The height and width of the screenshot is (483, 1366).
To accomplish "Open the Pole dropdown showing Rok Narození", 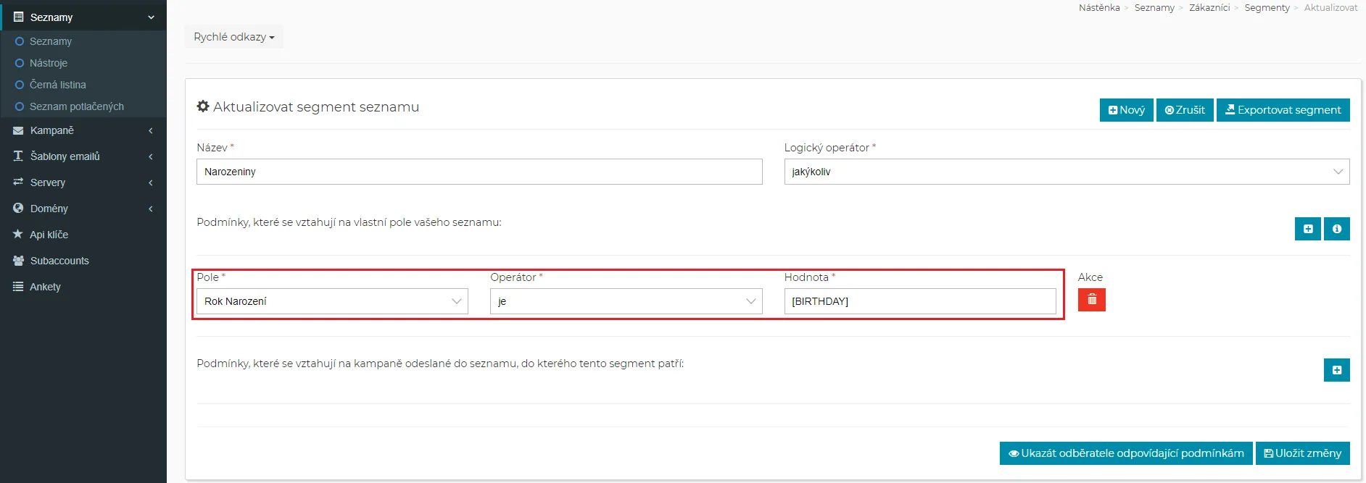I will [x=332, y=301].
